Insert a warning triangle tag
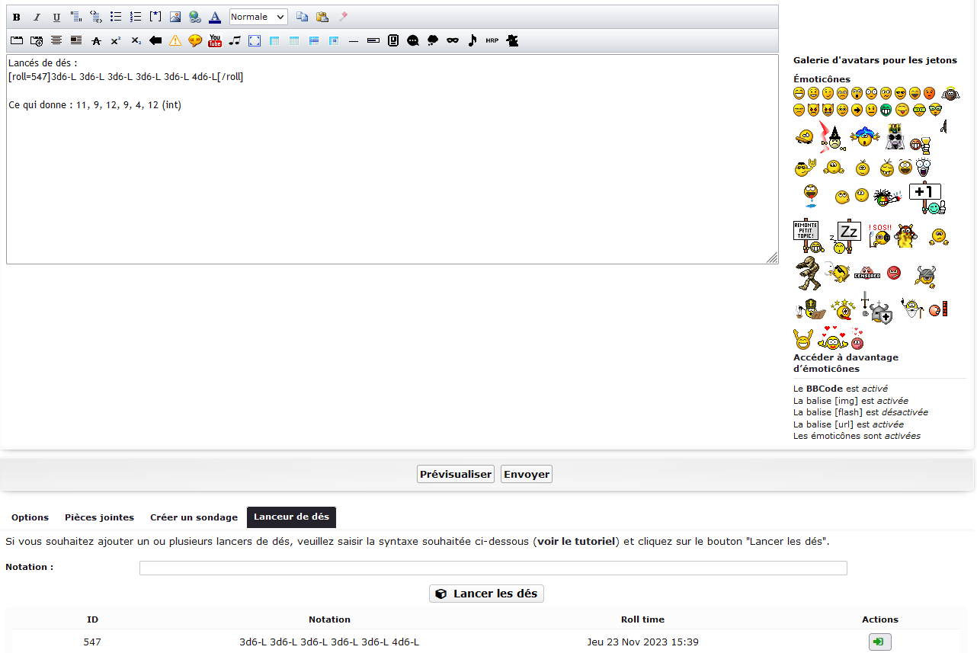The width and height of the screenshot is (977, 653). click(x=175, y=40)
